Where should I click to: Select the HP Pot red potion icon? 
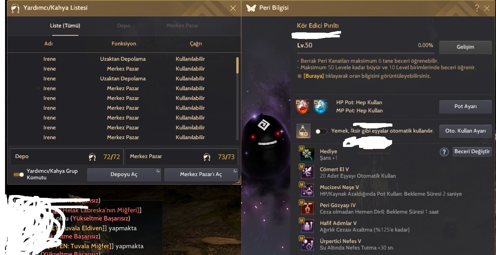[303, 106]
